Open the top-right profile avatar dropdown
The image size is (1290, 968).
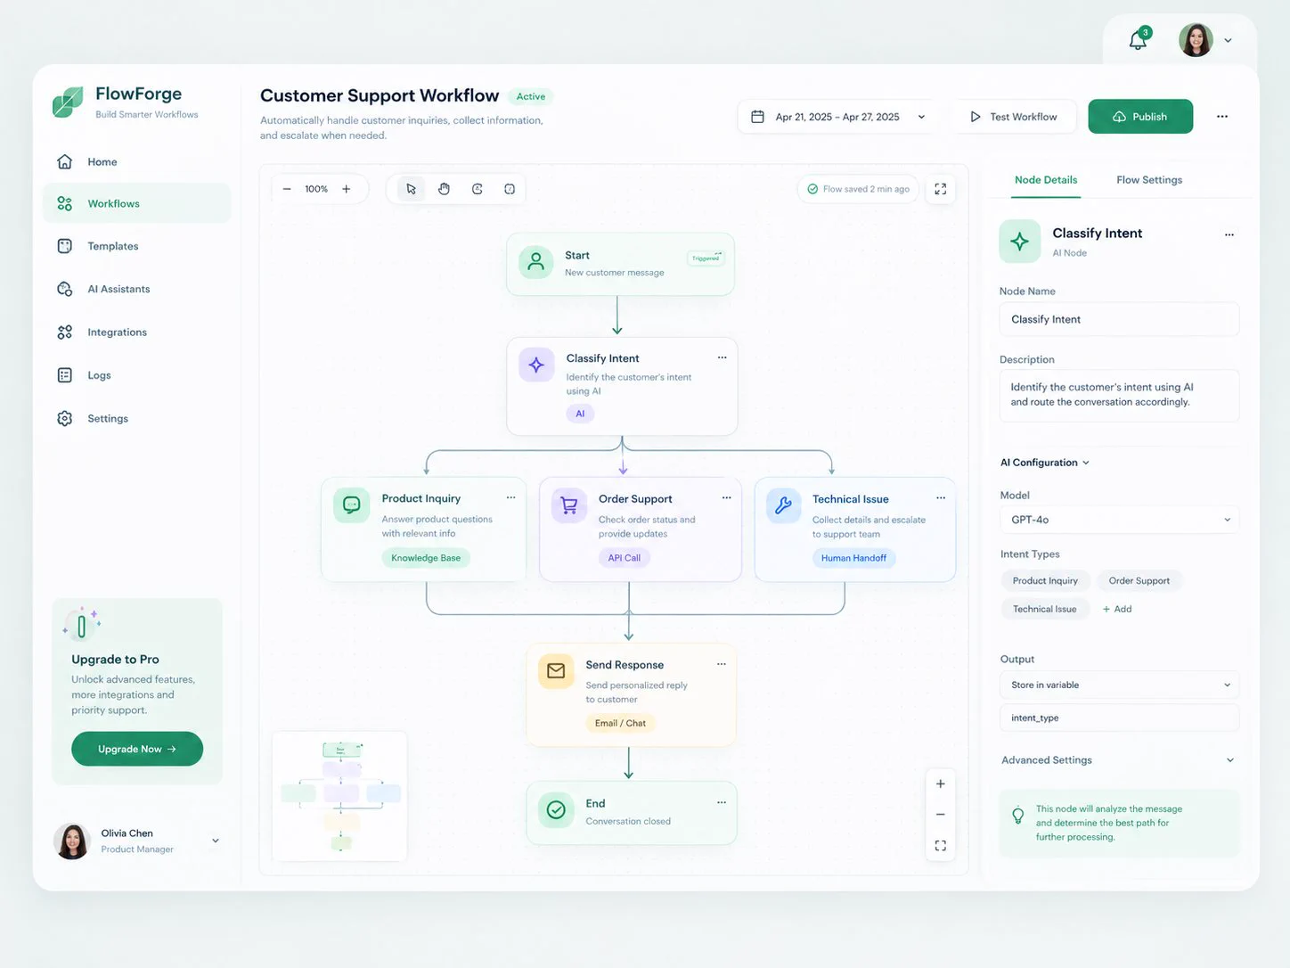click(x=1228, y=40)
